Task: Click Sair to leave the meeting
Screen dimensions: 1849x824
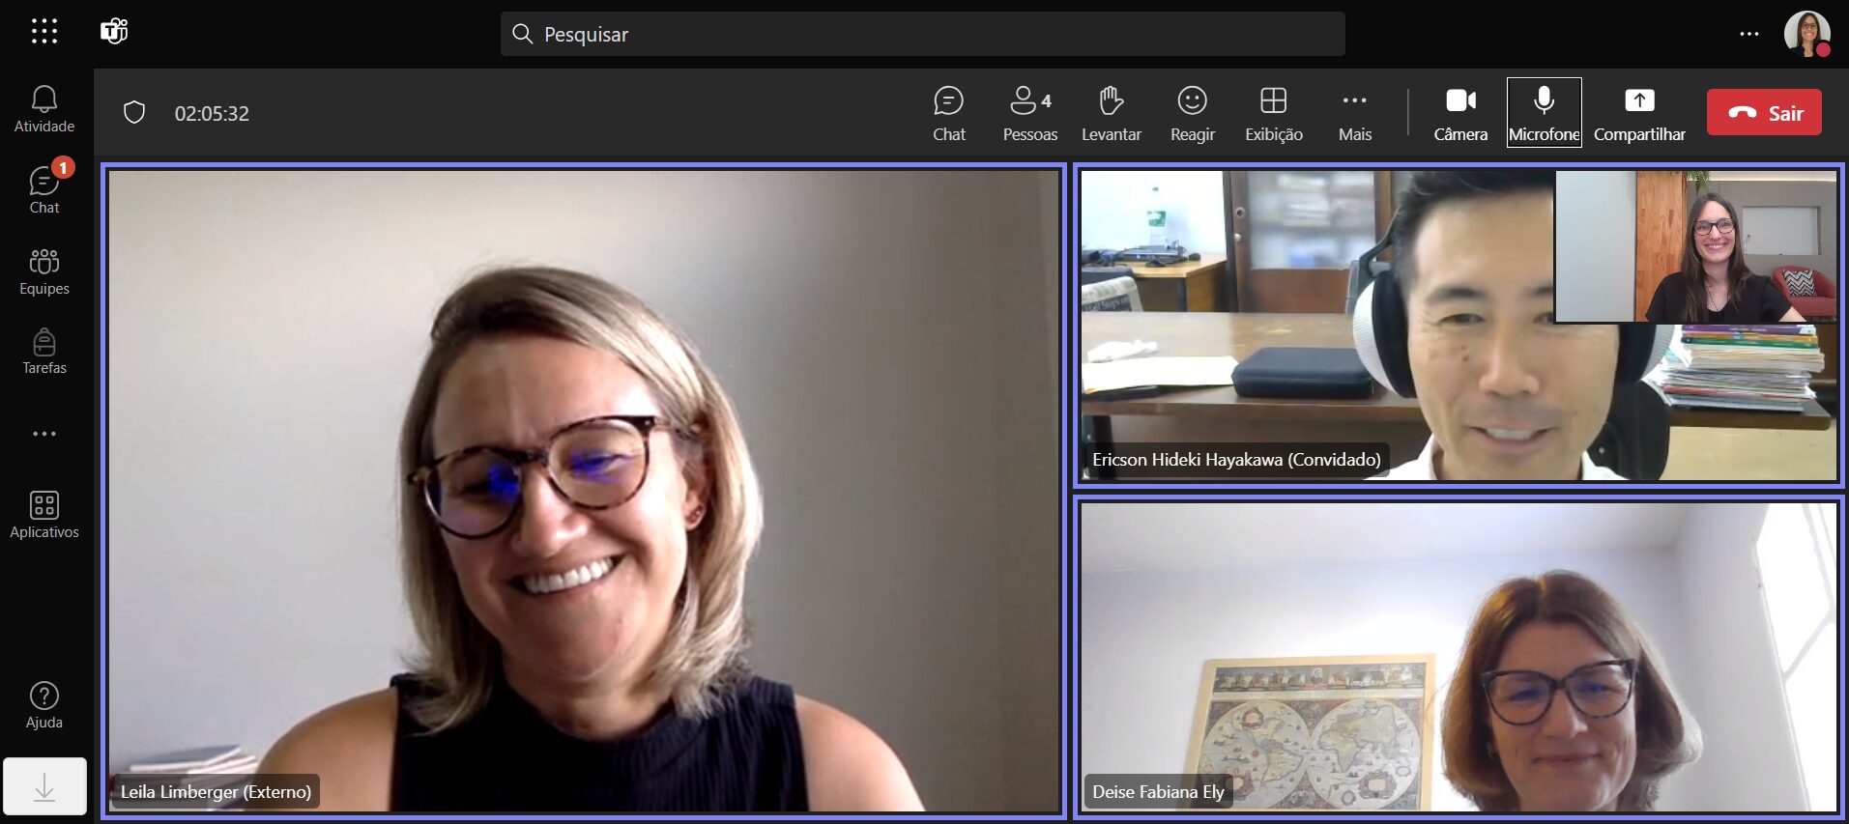Action: [1763, 113]
